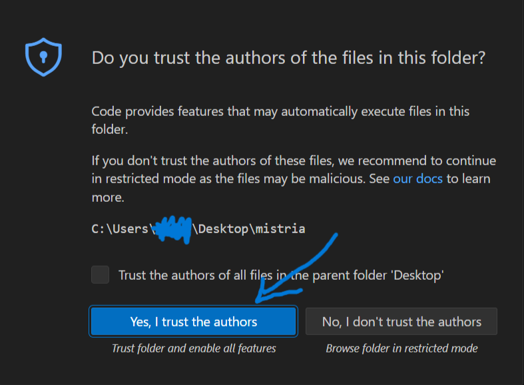The width and height of the screenshot is (524, 385).
Task: Choose 'No, I don't trust the authors'
Action: tap(401, 322)
